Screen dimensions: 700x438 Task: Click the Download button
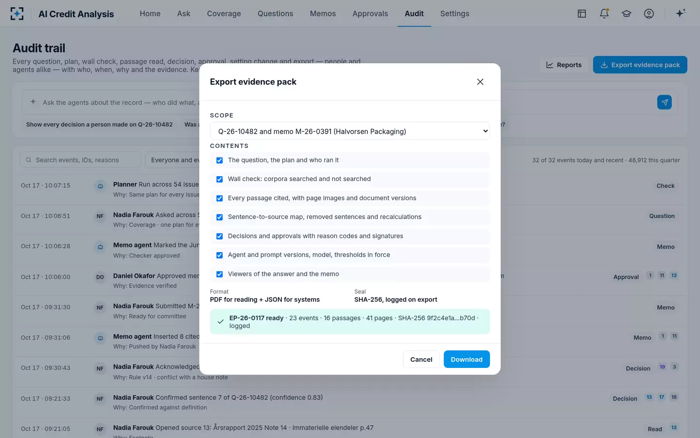[x=467, y=359]
